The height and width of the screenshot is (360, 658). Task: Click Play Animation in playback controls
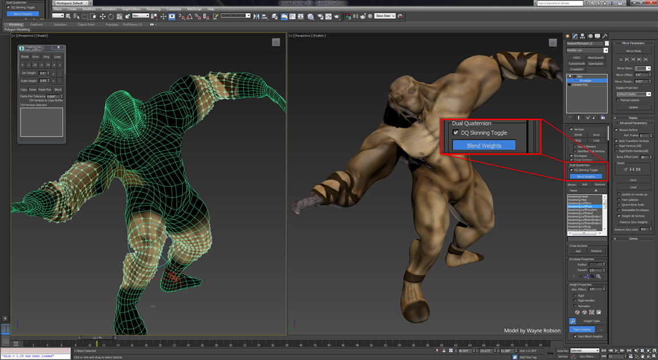tap(616, 350)
